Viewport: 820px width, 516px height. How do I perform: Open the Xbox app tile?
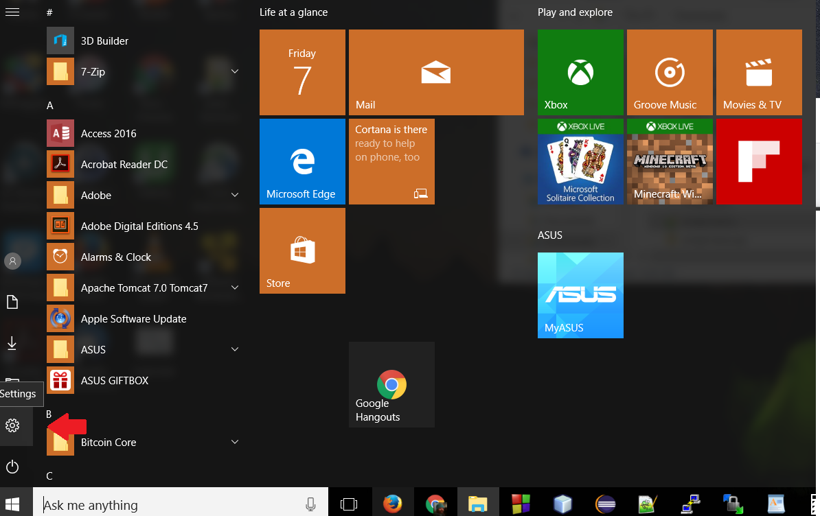tap(580, 72)
